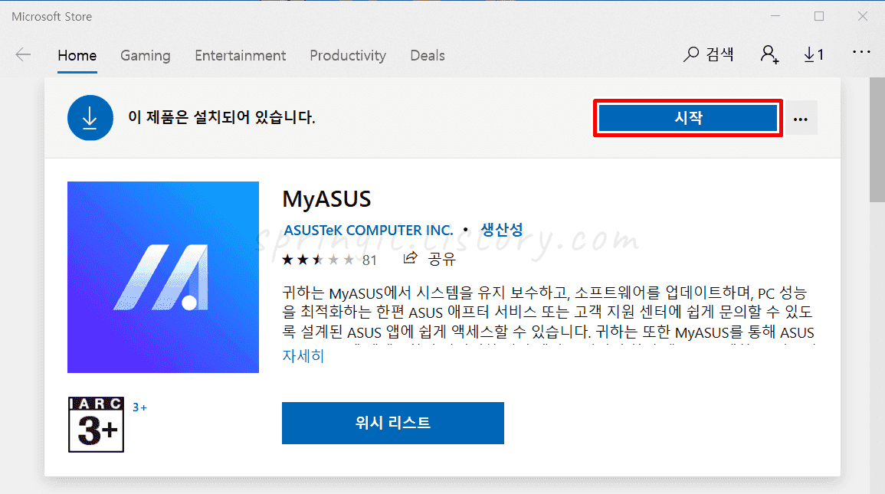Click the 3+ age rating link
The image size is (885, 494).
[x=139, y=407]
